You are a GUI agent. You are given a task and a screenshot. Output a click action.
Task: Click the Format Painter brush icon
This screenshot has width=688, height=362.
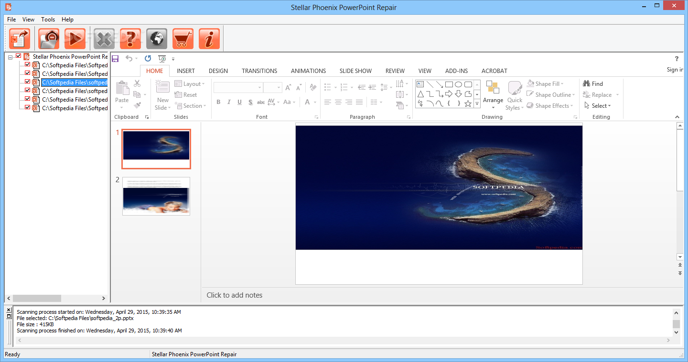pos(137,105)
